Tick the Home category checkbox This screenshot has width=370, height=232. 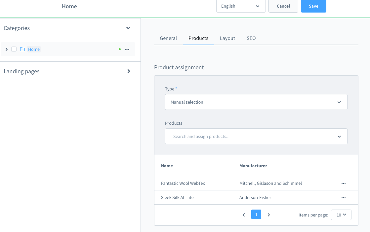pos(14,49)
